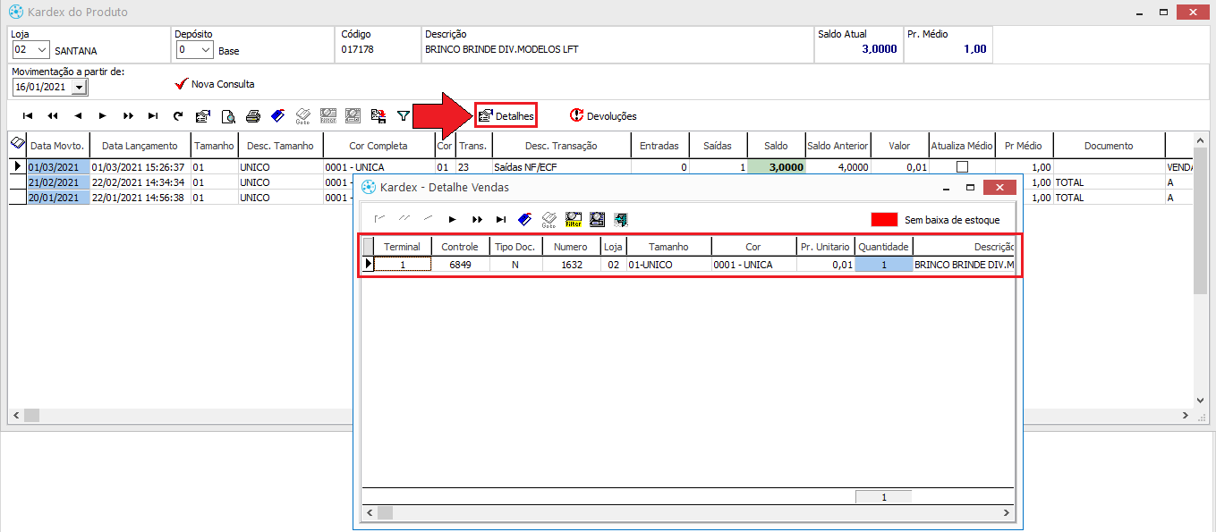The image size is (1216, 532).
Task: Select the row dated 20/01/2021
Action: point(57,198)
